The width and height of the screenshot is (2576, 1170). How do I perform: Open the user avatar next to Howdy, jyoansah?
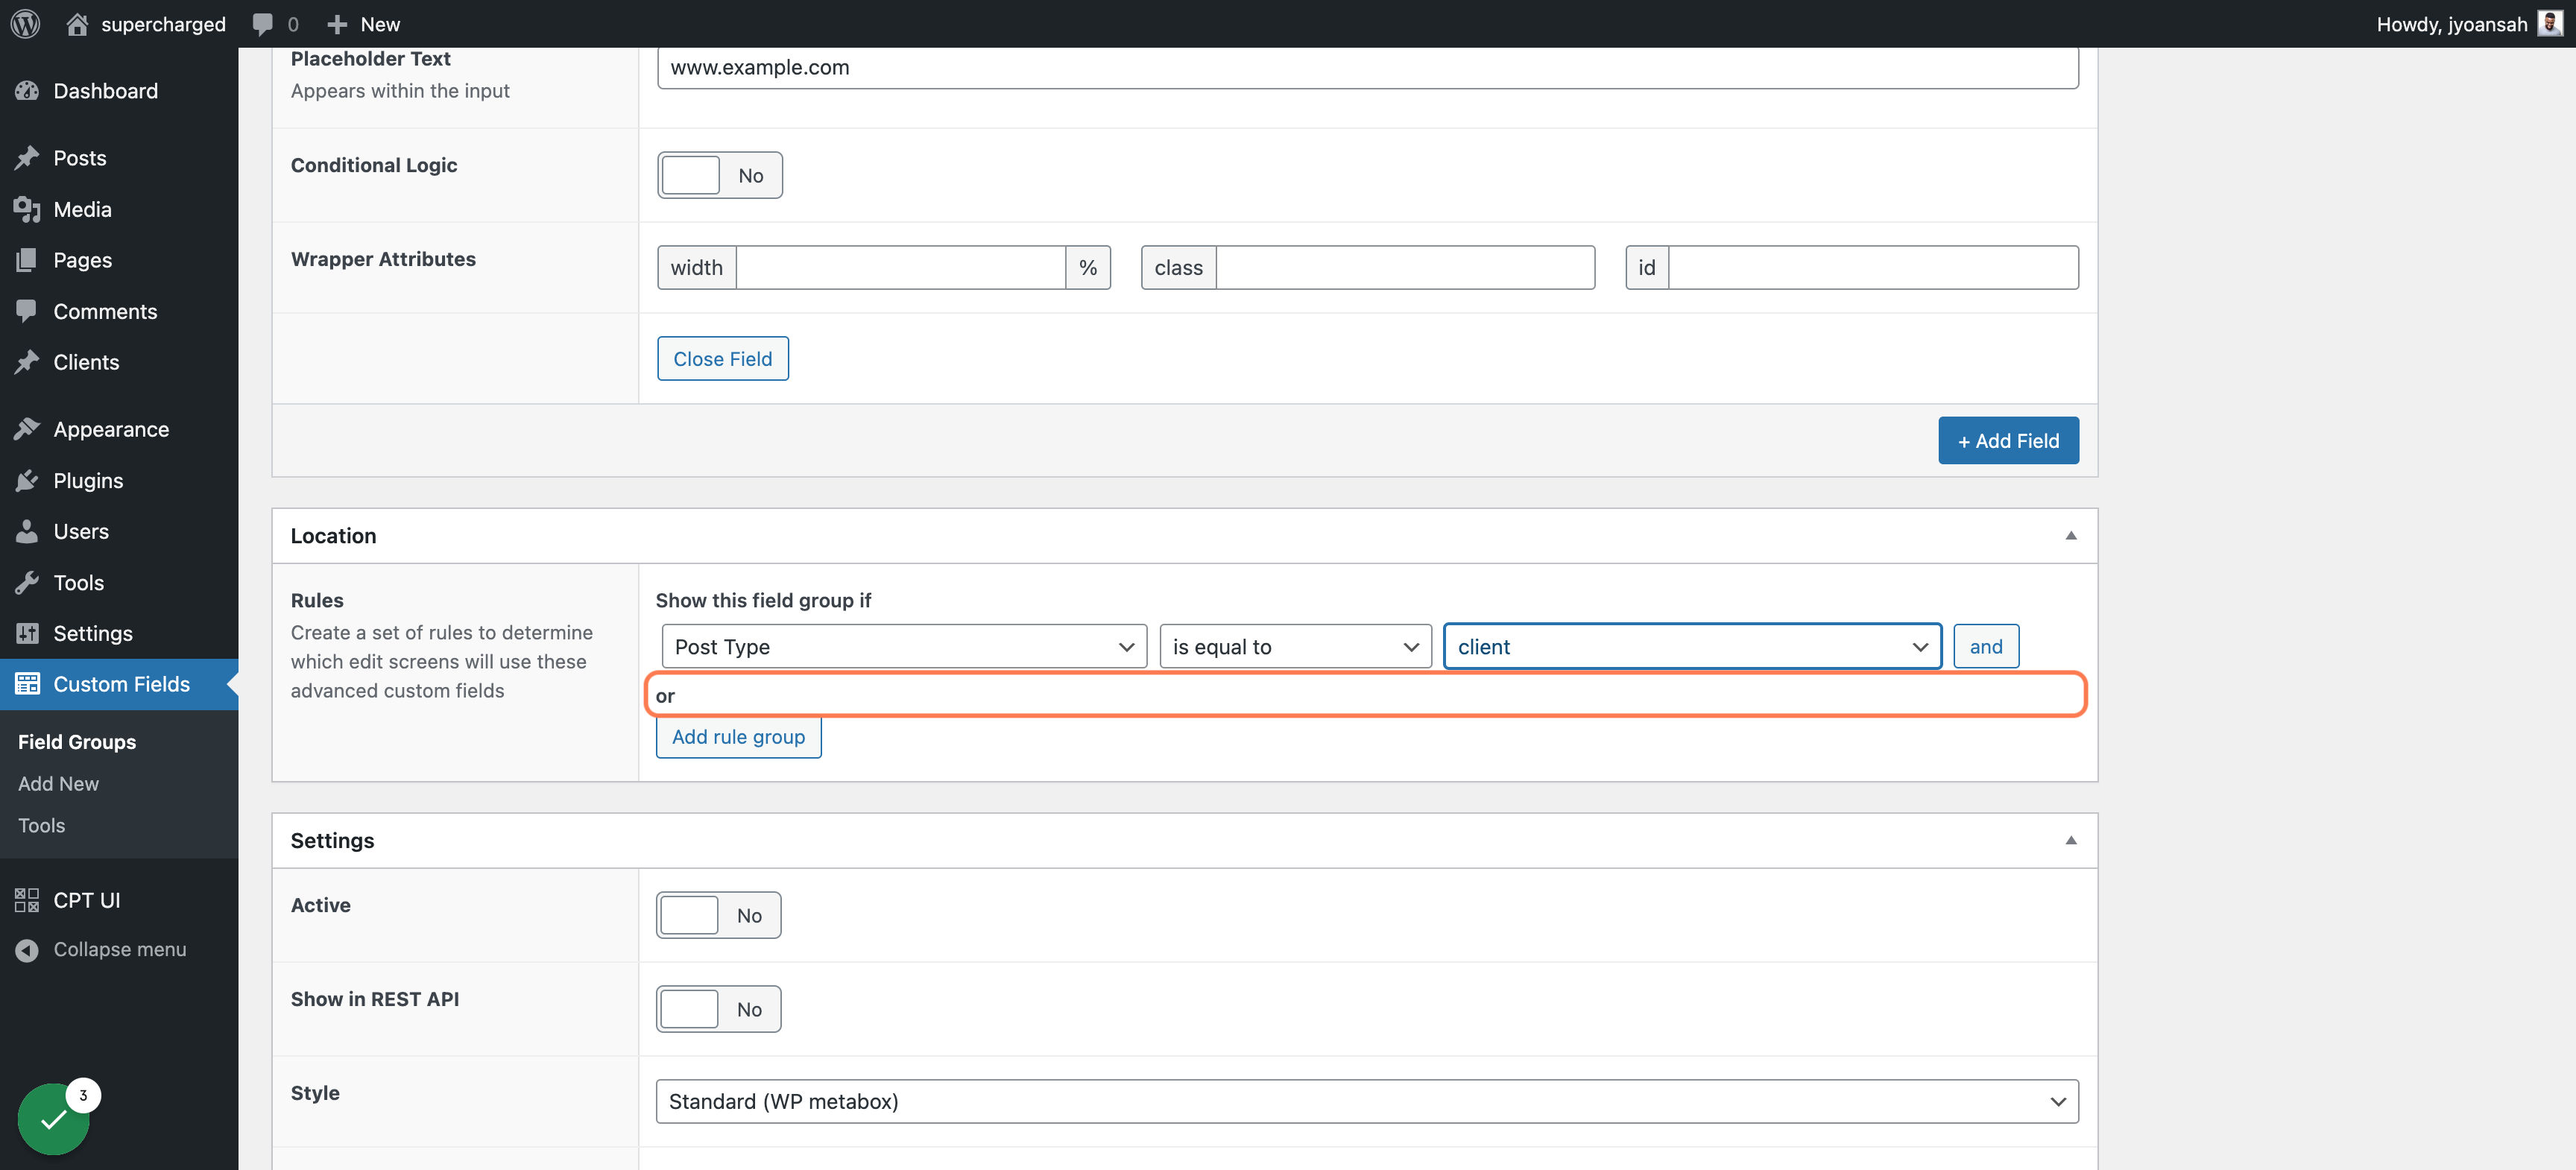pos(2550,23)
